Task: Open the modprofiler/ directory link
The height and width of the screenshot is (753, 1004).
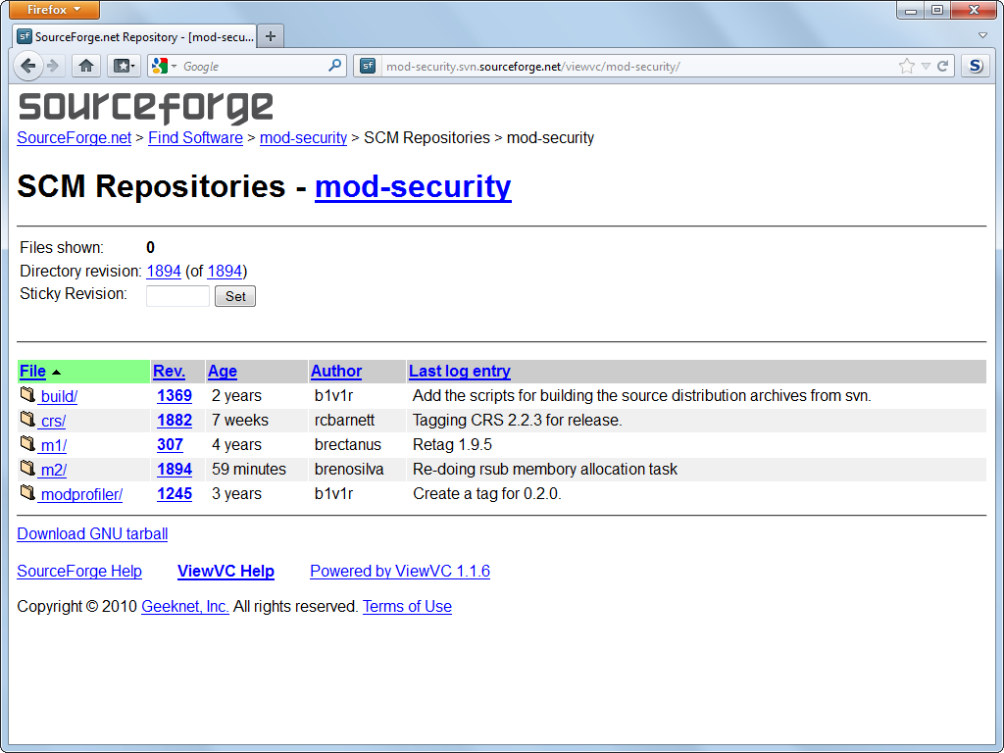Action: click(81, 494)
